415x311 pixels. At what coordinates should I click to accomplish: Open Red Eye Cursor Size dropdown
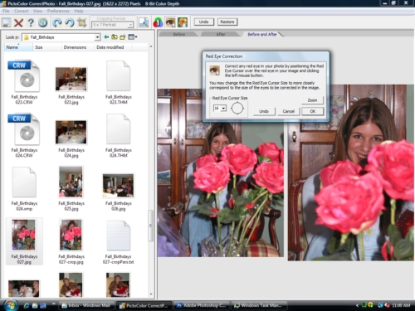point(223,108)
